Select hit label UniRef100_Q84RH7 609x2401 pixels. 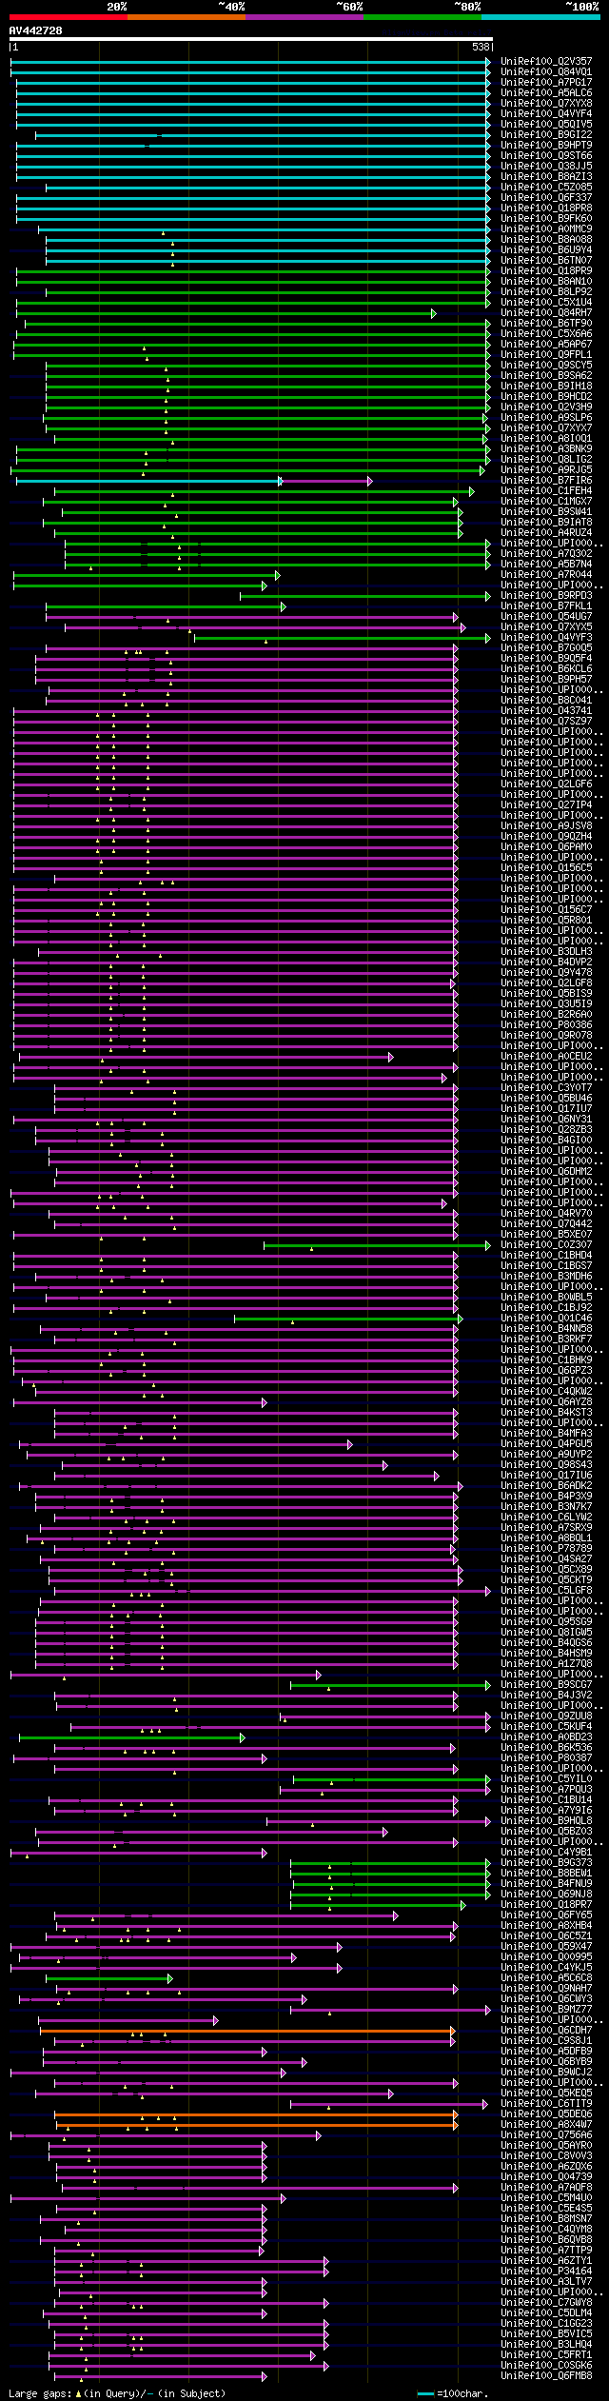(x=546, y=312)
